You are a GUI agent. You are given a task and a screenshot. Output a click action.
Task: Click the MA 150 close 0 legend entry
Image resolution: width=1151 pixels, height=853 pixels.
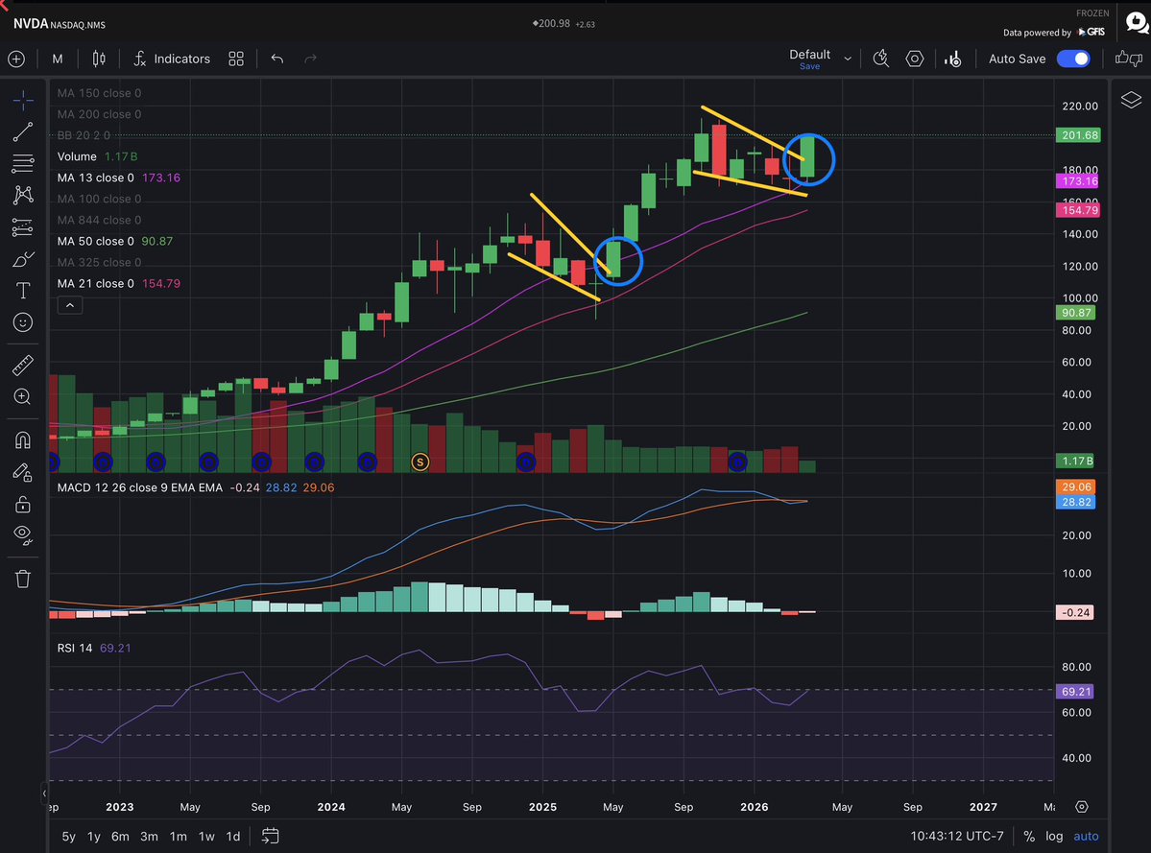99,93
